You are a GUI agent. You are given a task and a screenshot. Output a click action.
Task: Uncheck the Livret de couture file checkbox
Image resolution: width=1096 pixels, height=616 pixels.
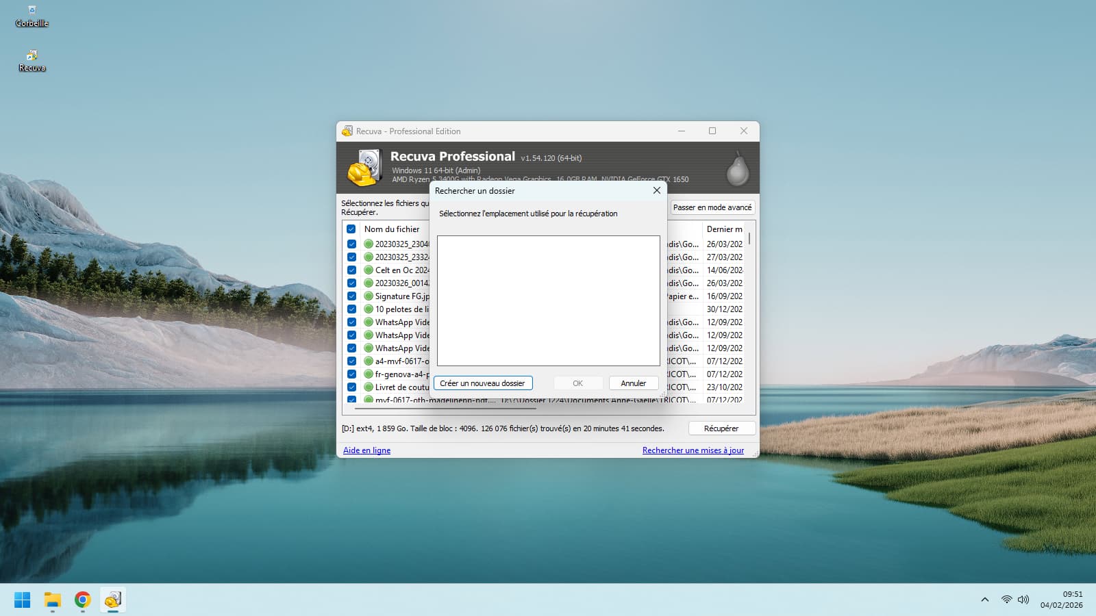tap(351, 387)
